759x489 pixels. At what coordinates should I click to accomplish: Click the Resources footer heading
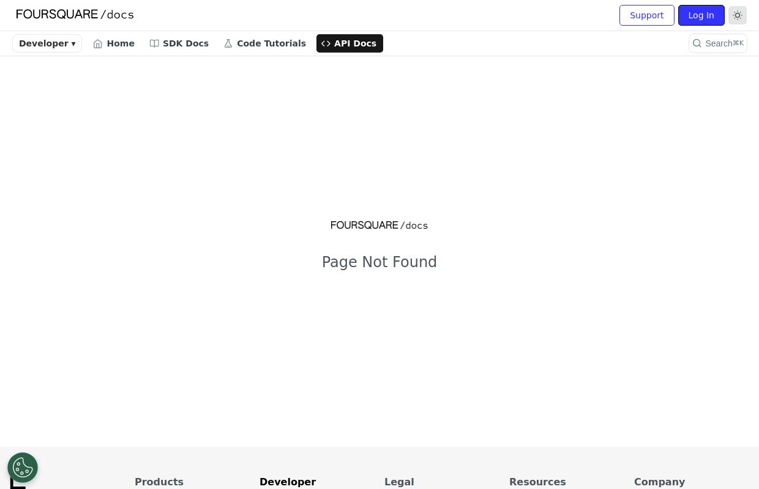(537, 482)
